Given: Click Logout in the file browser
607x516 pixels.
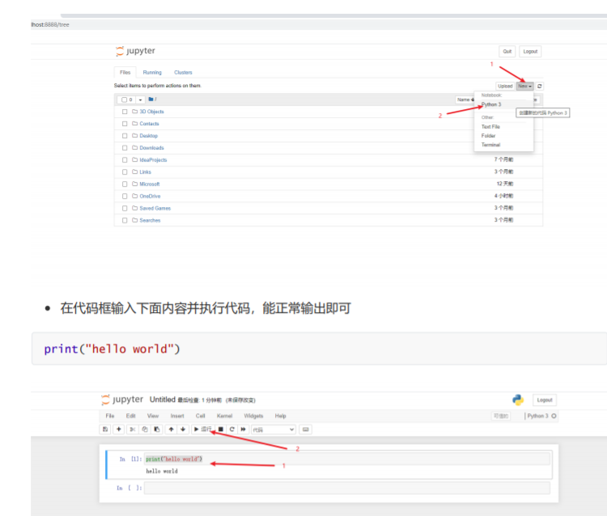Looking at the screenshot, I should tap(530, 52).
